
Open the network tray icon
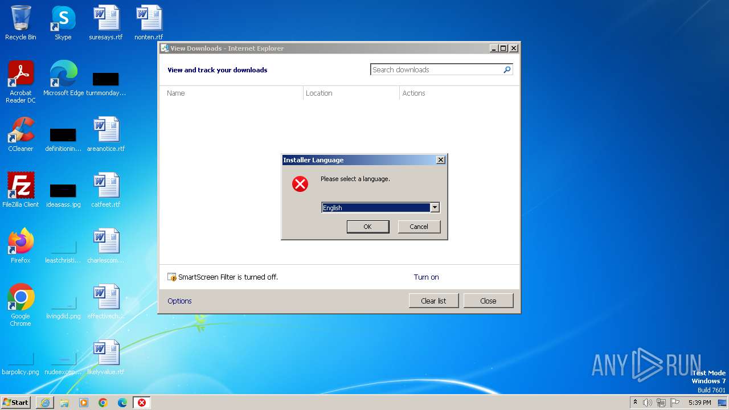(x=661, y=403)
